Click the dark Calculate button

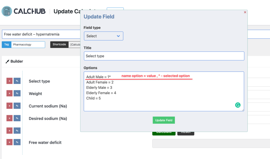point(164,132)
